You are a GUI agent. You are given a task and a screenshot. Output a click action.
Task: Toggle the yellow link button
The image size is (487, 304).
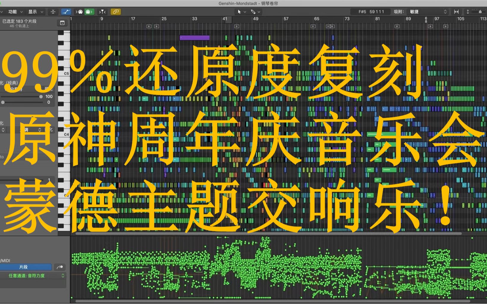116,12
